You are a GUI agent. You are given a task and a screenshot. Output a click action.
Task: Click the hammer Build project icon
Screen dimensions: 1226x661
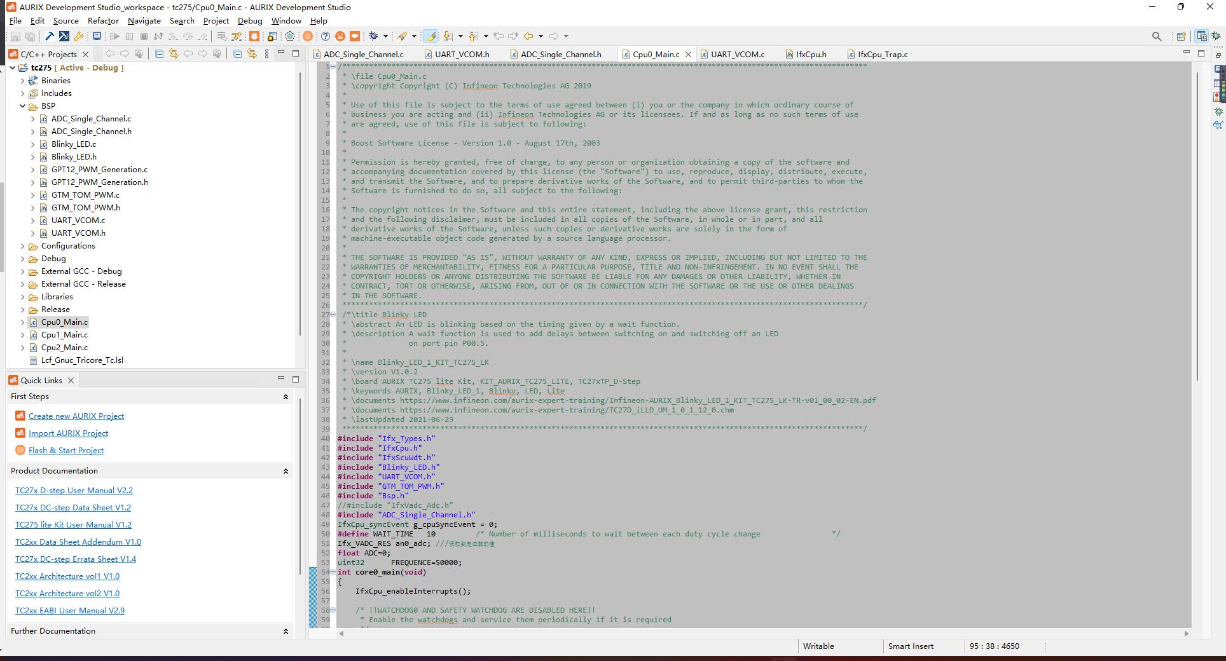(50, 36)
